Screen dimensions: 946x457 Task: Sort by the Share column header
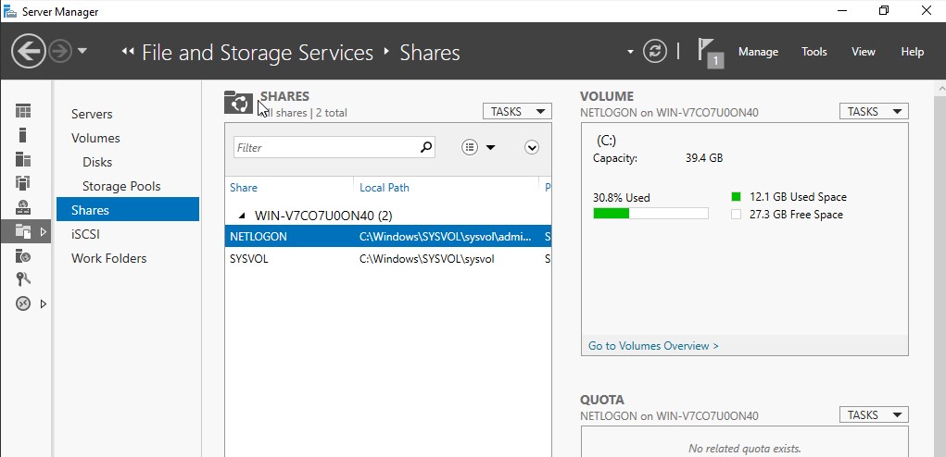[x=243, y=187]
